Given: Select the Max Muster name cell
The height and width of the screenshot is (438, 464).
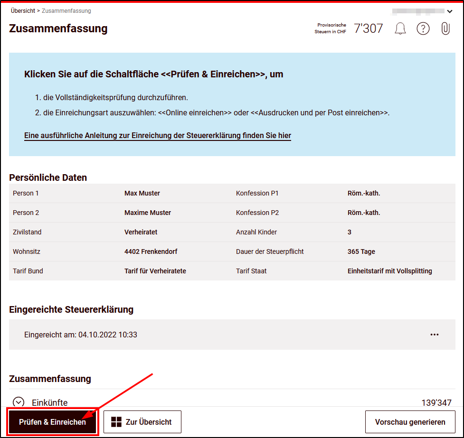Looking at the screenshot, I should coord(142,193).
